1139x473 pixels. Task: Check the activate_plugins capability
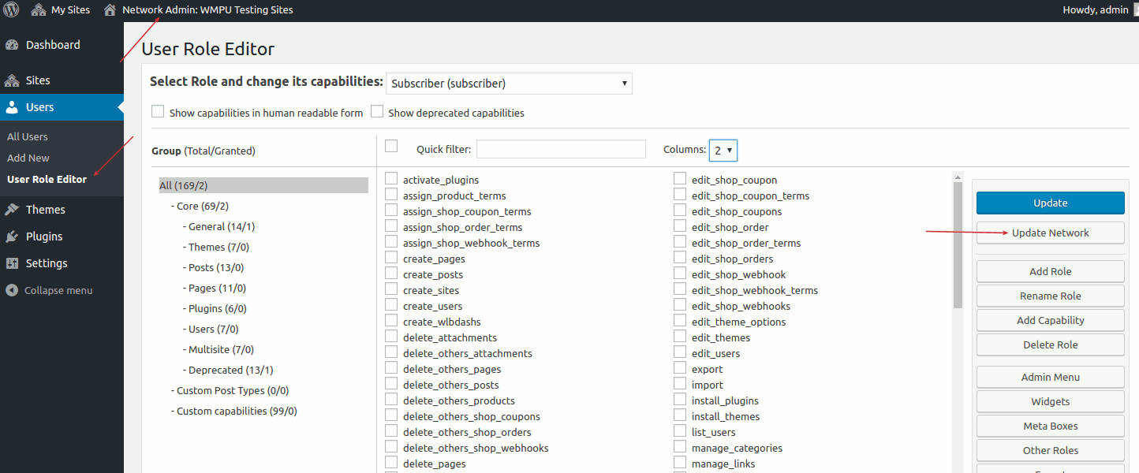[391, 179]
